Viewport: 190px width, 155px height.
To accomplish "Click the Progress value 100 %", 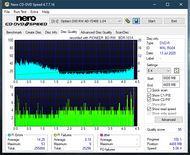I will 178,139.
